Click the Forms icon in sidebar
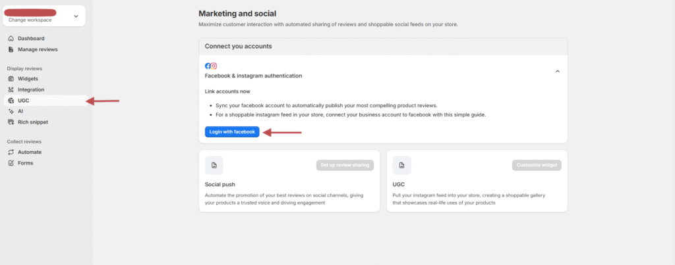675x265 pixels. [x=11, y=162]
